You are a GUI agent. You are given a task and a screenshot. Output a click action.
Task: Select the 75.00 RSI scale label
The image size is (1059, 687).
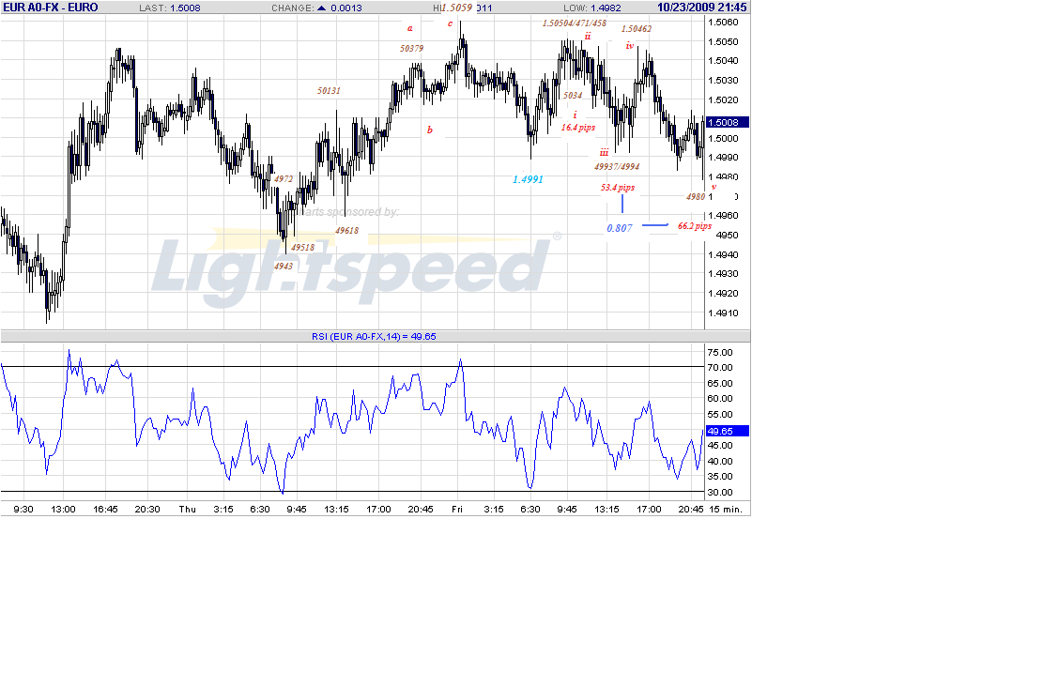[x=719, y=352]
